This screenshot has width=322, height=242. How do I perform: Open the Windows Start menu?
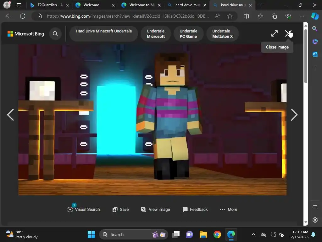point(91,234)
